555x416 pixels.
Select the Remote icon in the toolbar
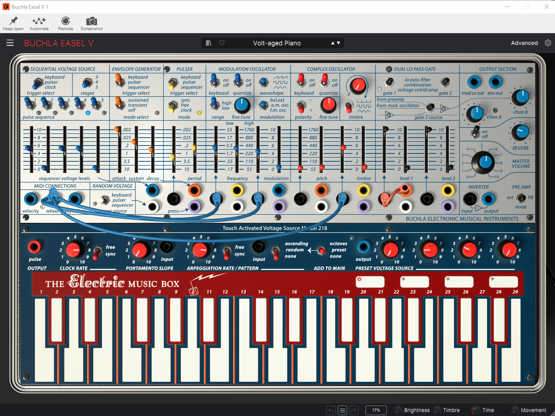tap(65, 22)
